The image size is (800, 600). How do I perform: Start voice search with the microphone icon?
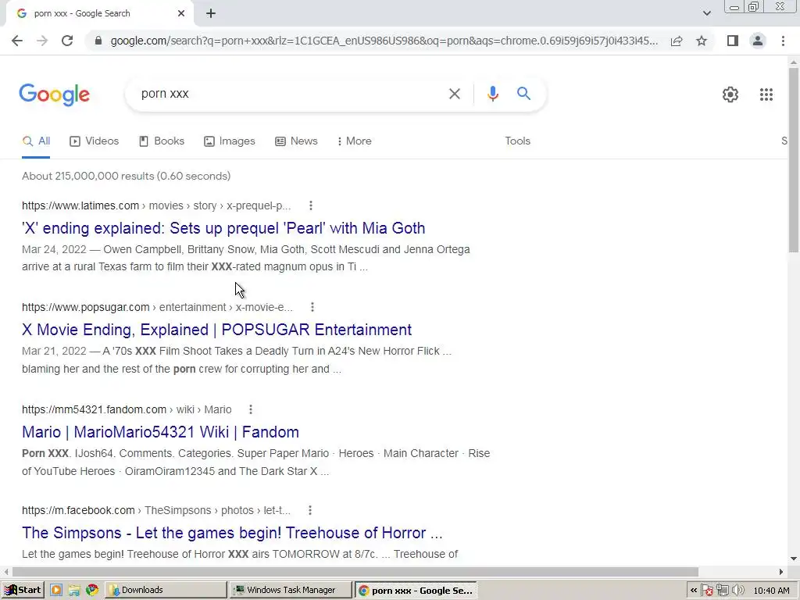492,94
